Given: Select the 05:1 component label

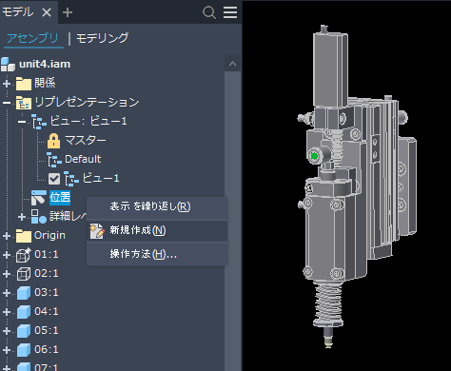Looking at the screenshot, I should click(x=47, y=330).
